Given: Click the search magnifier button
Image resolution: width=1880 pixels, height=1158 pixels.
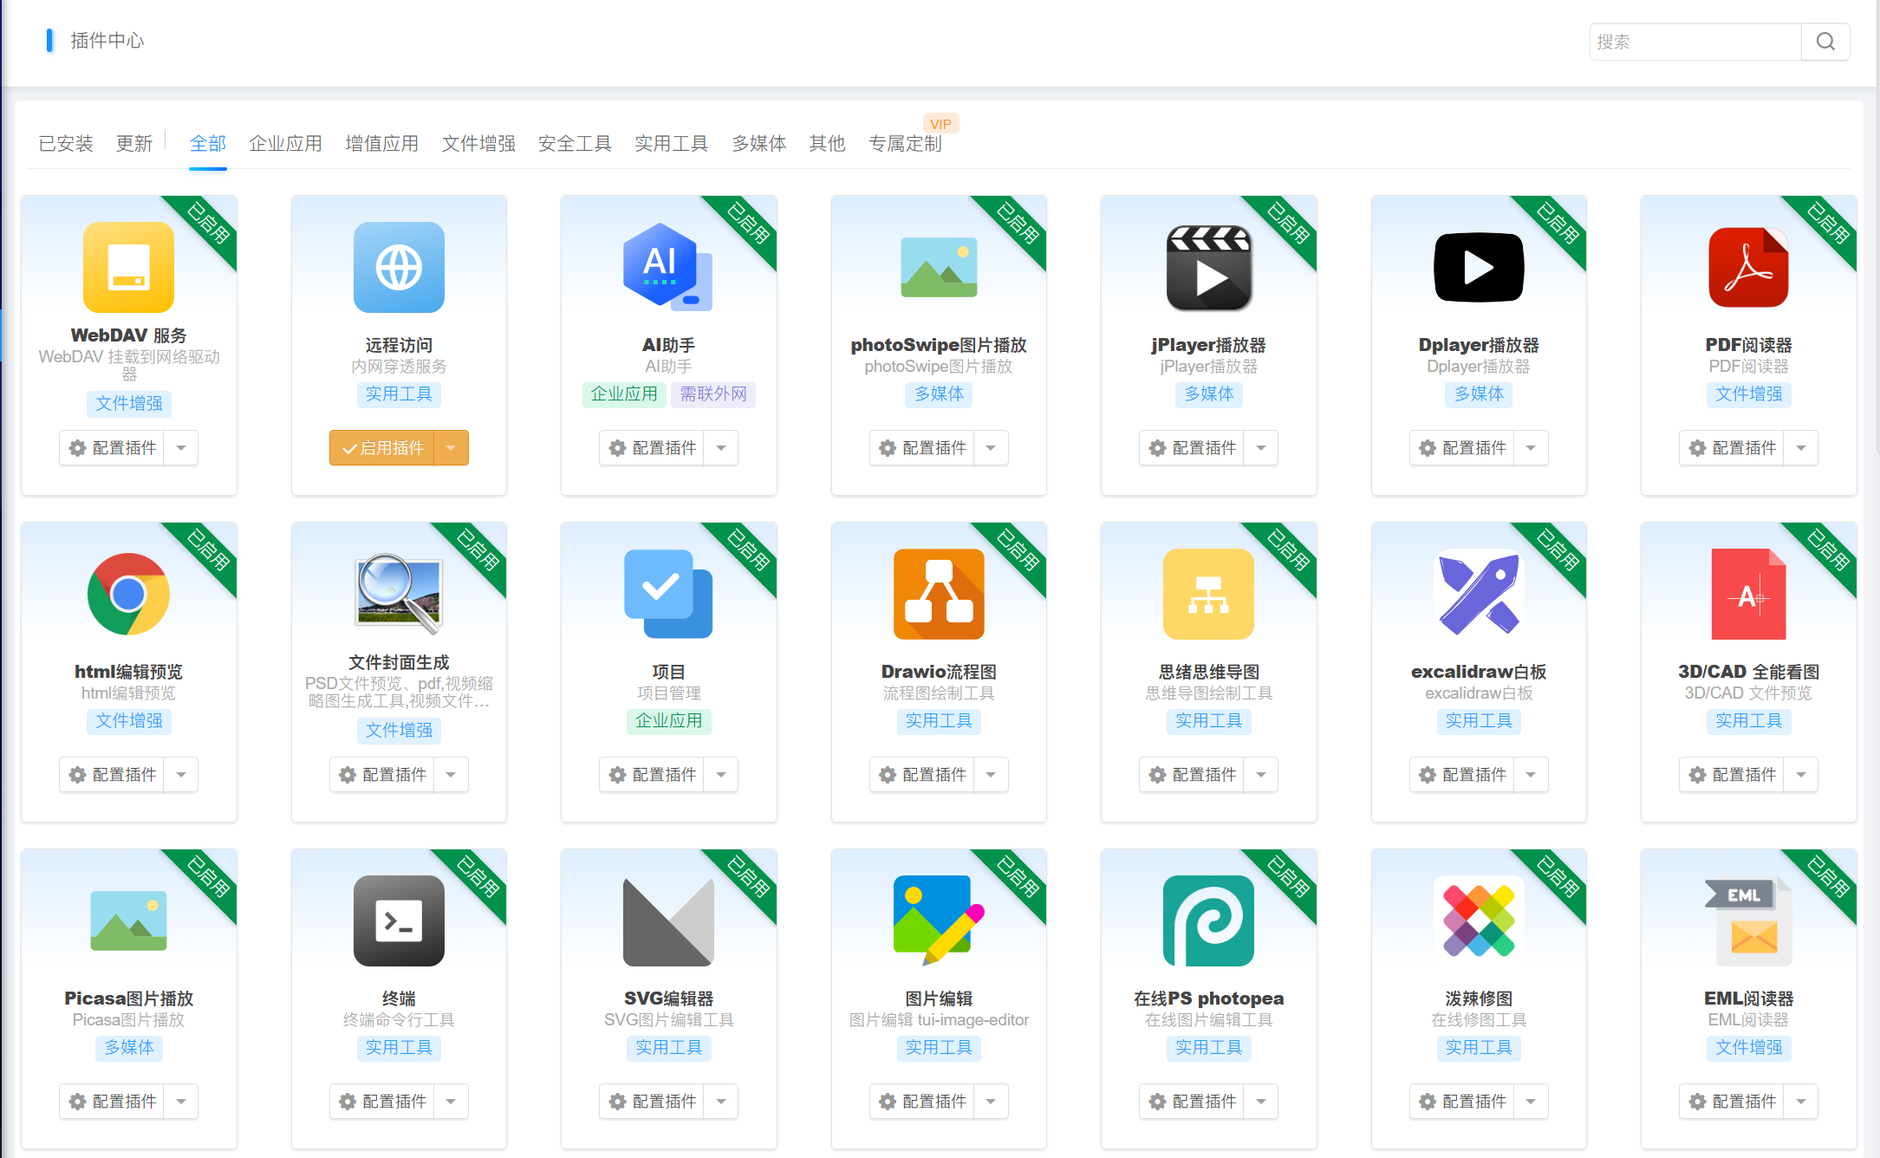Looking at the screenshot, I should (x=1825, y=42).
